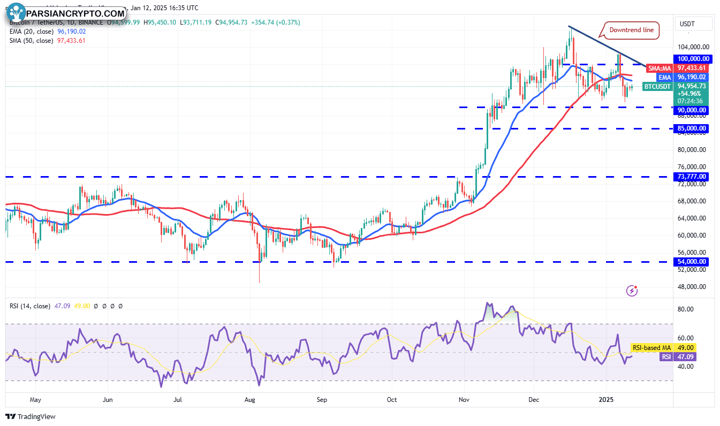Image resolution: width=720 pixels, height=426 pixels.
Task: Click the 73,777.00 price level label
Action: click(x=692, y=176)
